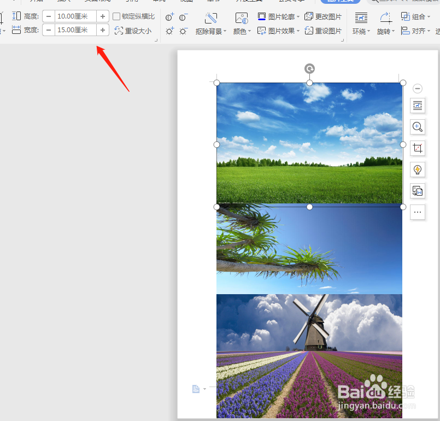
Task: Click the rotation handle above selected picture
Action: [309, 68]
